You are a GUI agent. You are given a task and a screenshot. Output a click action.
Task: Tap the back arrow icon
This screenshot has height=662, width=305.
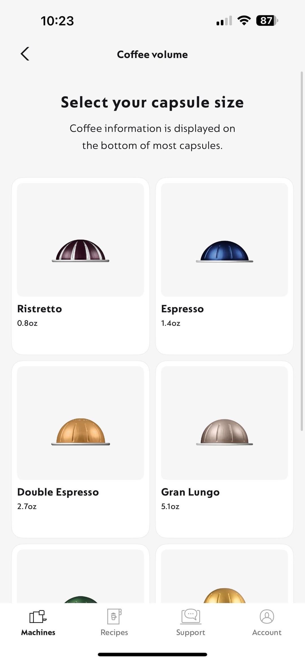25,54
